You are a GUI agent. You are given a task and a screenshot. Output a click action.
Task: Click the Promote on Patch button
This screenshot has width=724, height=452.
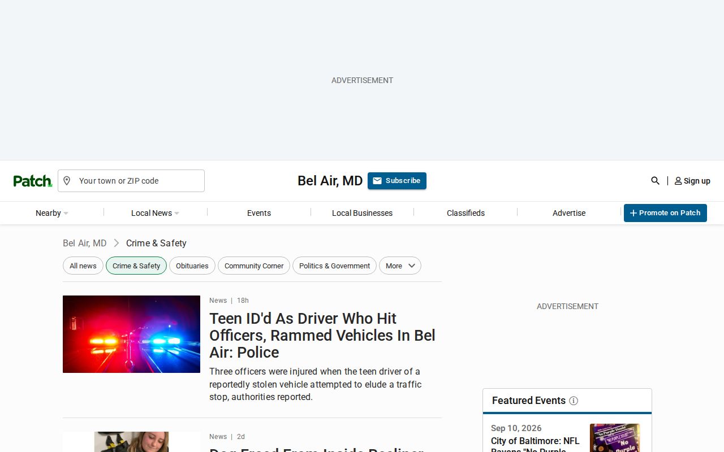pos(665,213)
